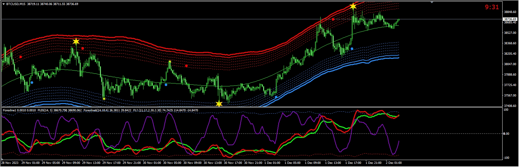
Task: Click the oscillator scale label -100
Action: pyautogui.click(x=506, y=158)
